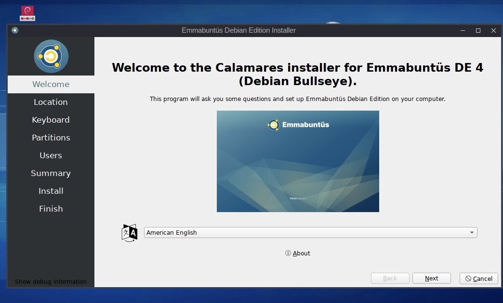
Task: Cancel the installation
Action: click(478, 278)
